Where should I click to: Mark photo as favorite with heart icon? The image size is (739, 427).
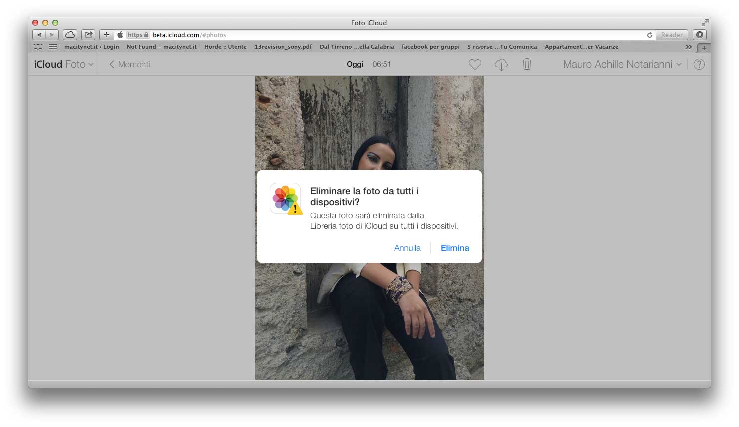475,64
